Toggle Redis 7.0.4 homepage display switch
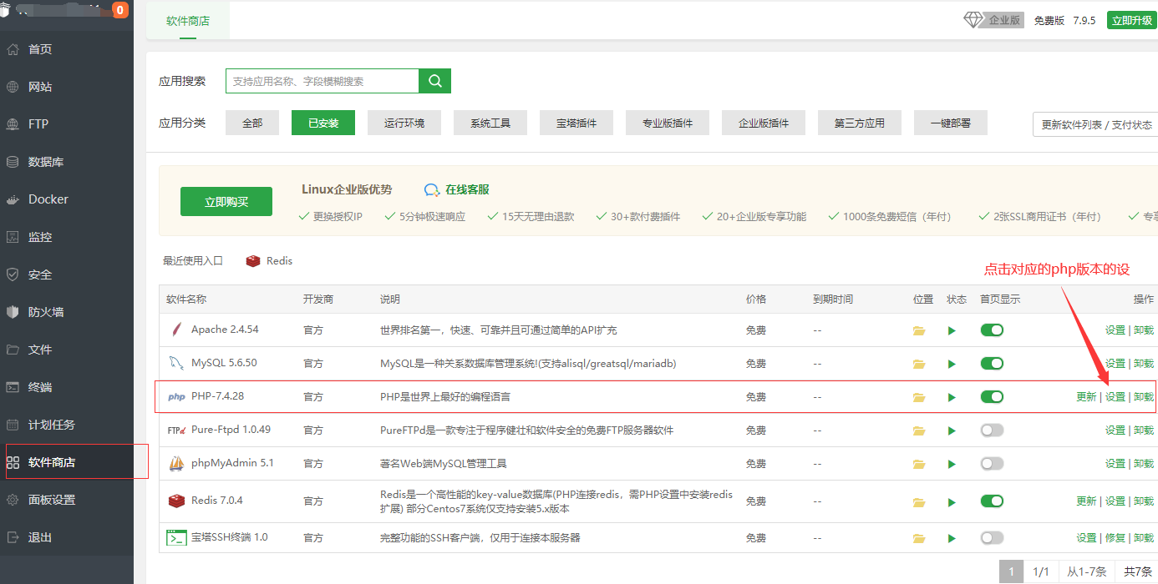This screenshot has height=584, width=1158. click(992, 501)
